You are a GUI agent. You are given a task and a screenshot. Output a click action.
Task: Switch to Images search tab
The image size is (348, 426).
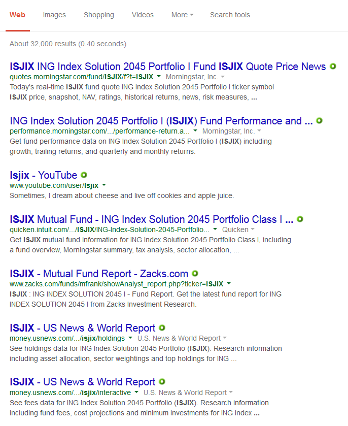point(54,15)
